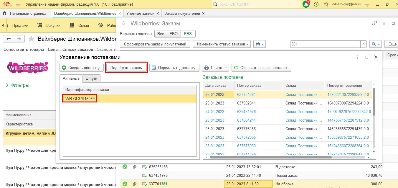The height and width of the screenshot is (188, 398).
Task: Click the Создать поставку button
Action: (x=82, y=68)
